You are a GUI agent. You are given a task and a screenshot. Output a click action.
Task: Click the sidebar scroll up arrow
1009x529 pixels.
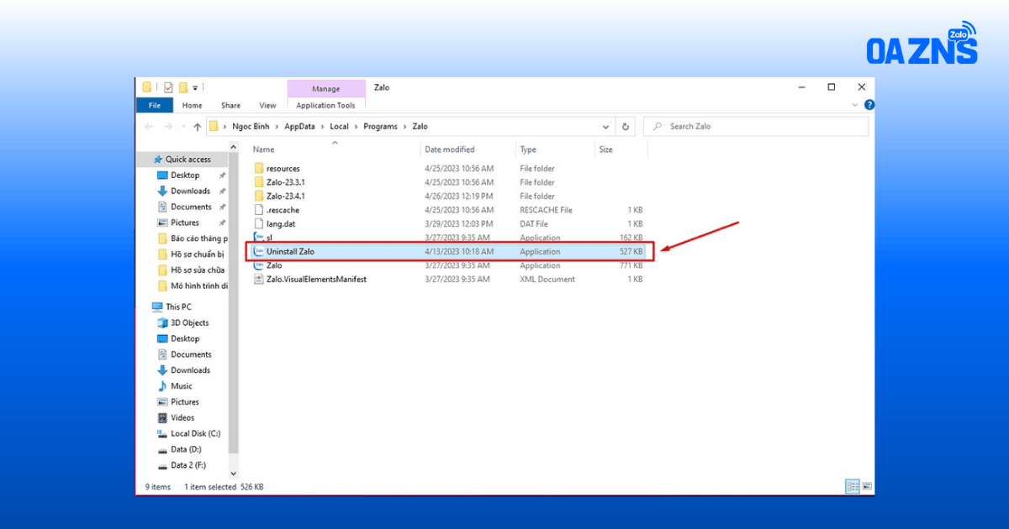coord(234,149)
